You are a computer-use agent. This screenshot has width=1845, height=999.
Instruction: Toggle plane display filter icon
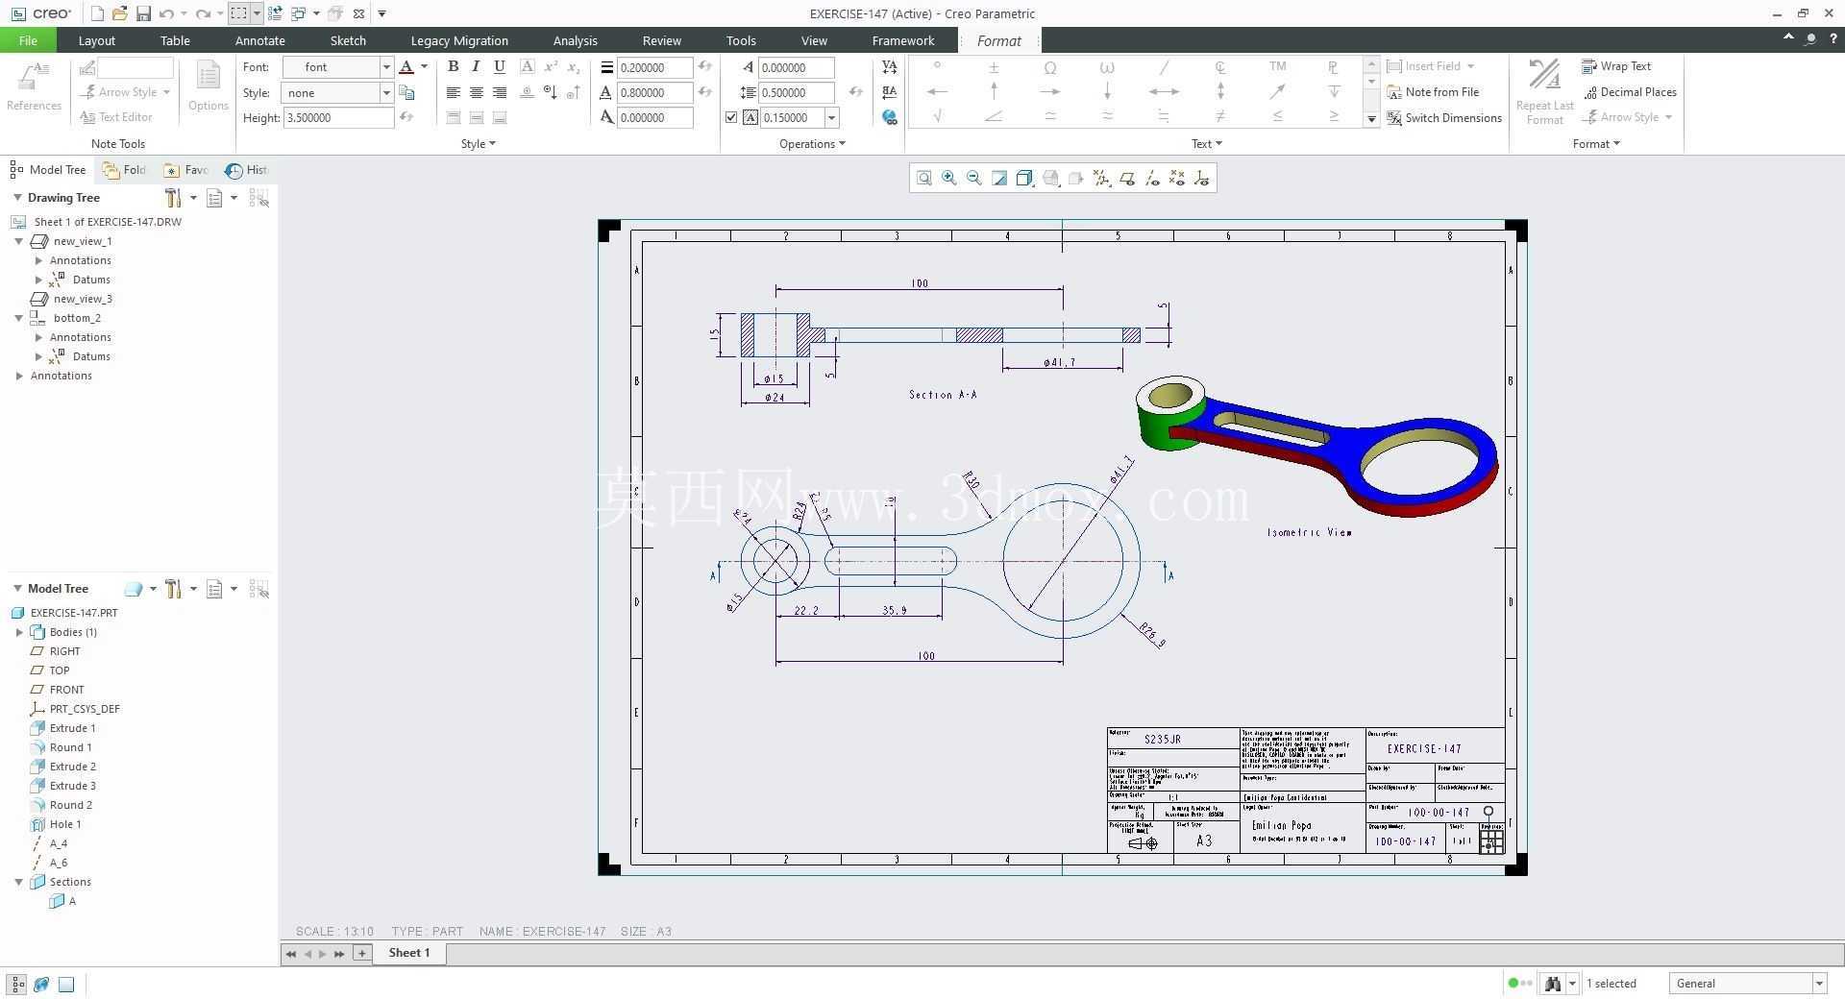pos(1126,178)
